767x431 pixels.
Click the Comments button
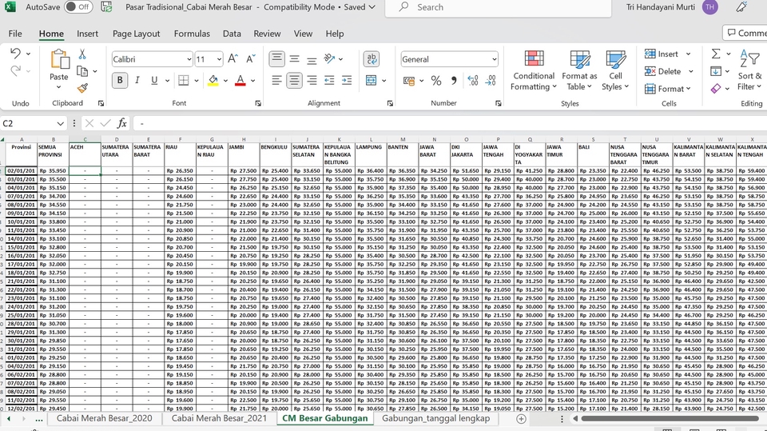[x=745, y=33]
